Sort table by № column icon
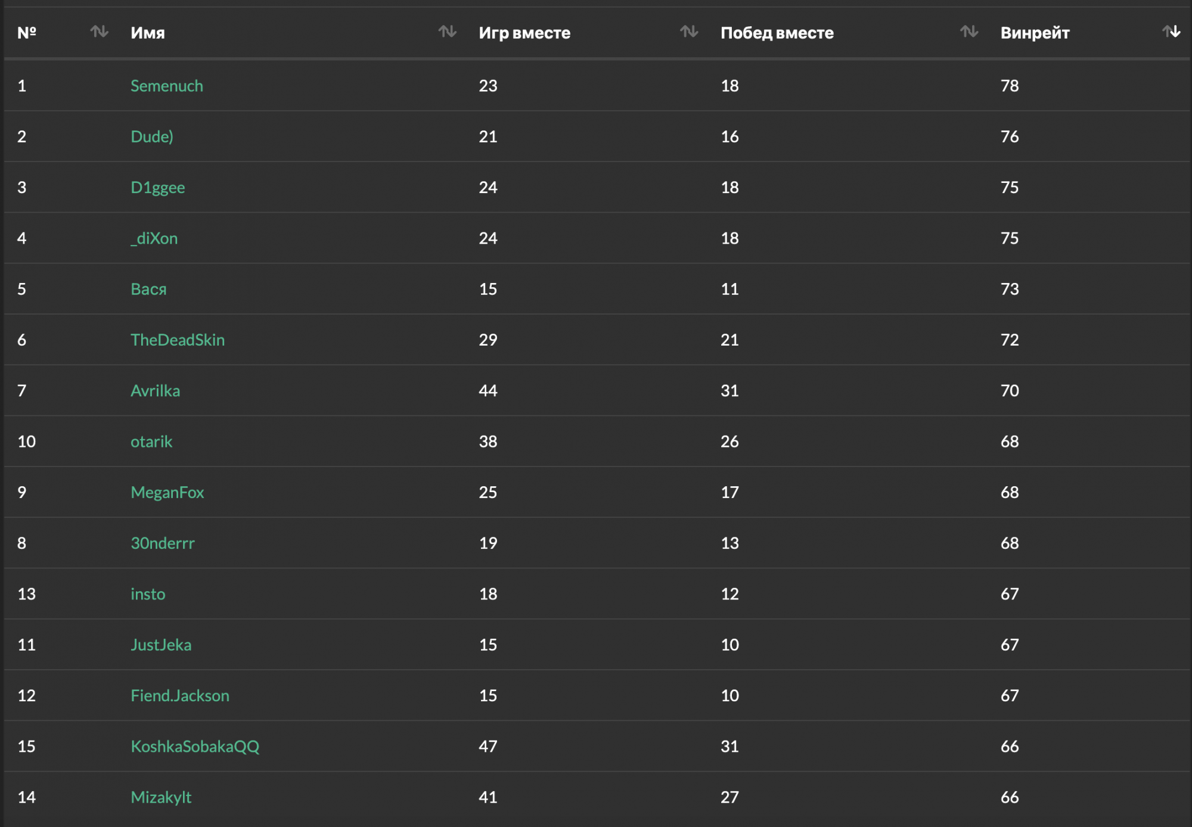The width and height of the screenshot is (1192, 827). pos(99,32)
